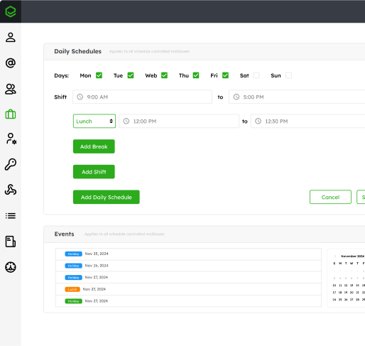
Task: Select day 20 in the calendar
Action: pos(352,293)
